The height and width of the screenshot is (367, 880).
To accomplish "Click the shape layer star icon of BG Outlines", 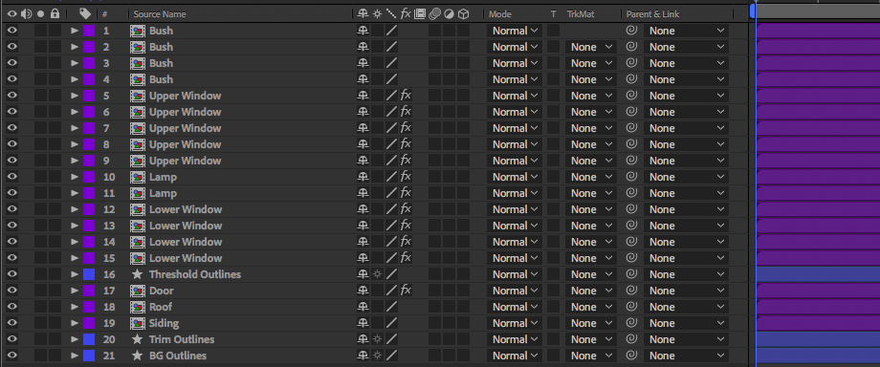I will (x=137, y=356).
